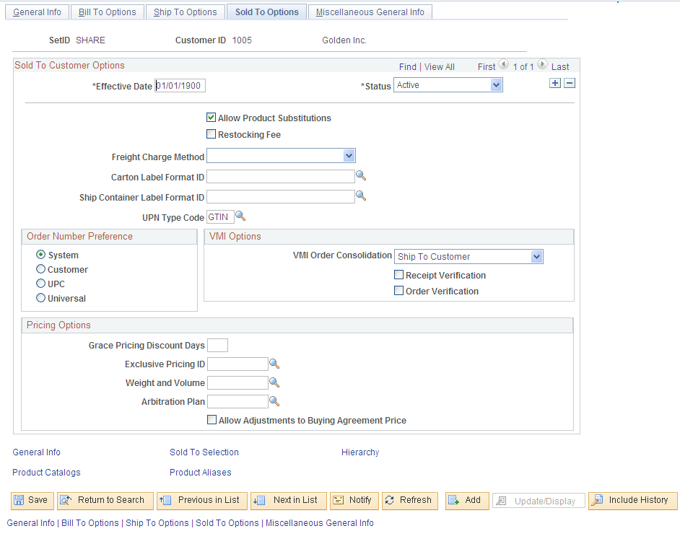Delete the row with minus icon
Viewport: 680px width, 539px height.
(x=570, y=83)
